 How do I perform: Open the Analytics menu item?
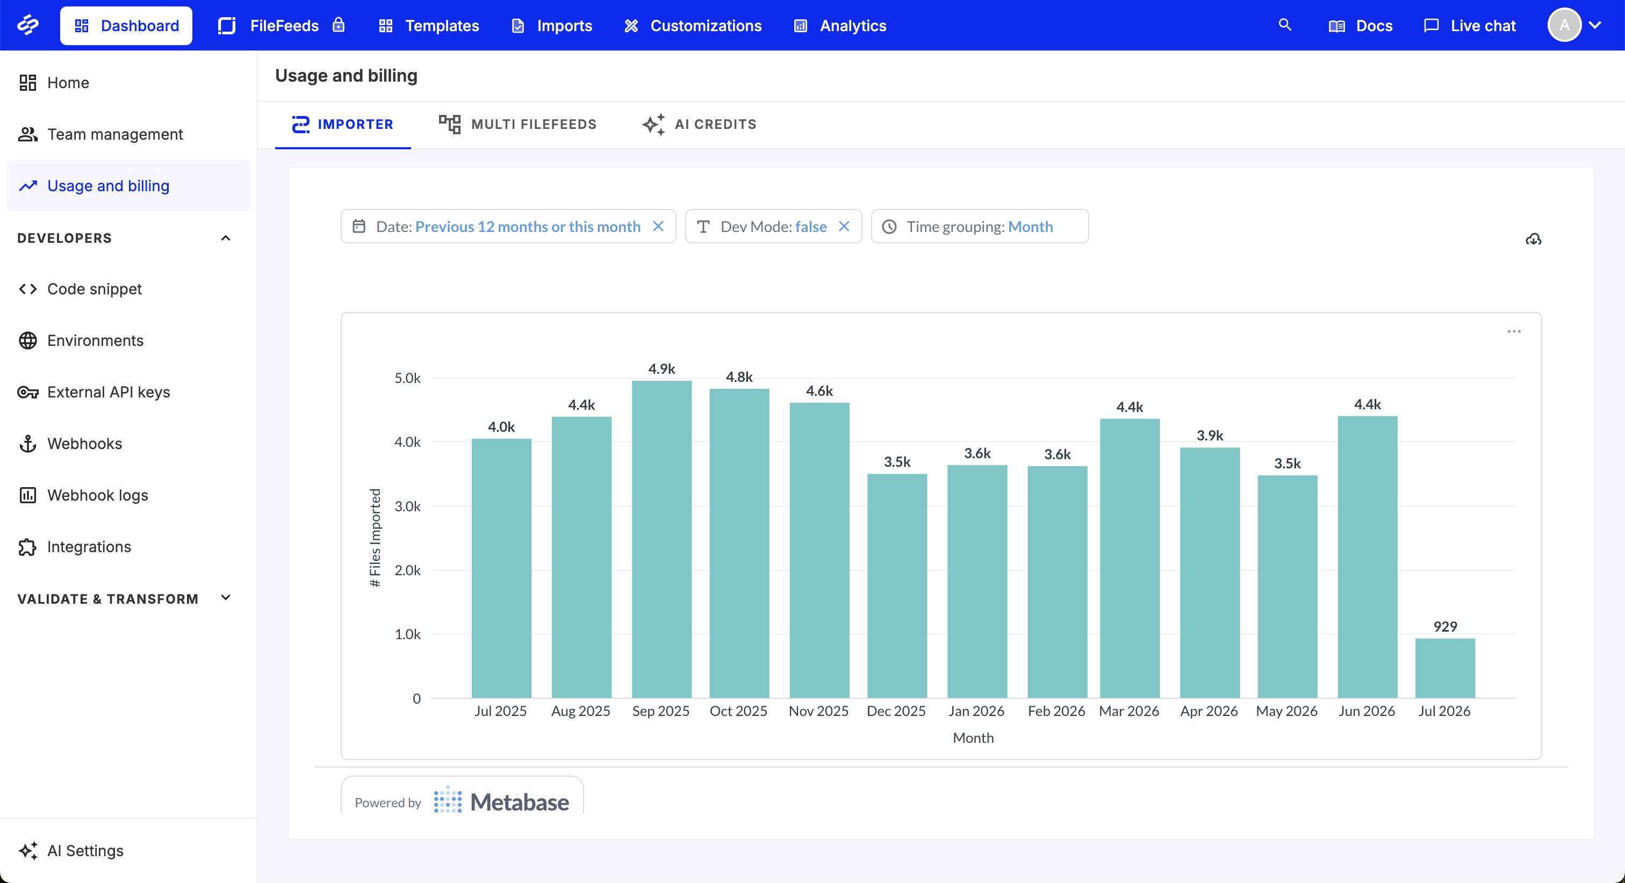point(839,25)
